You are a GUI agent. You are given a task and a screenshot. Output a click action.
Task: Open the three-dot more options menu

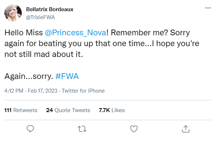[208, 8]
